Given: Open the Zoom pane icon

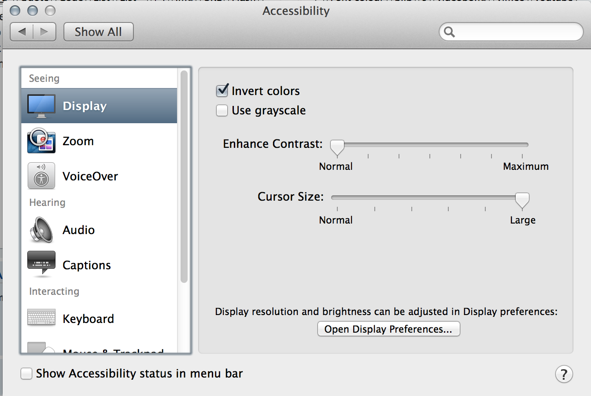Looking at the screenshot, I should coord(41,141).
